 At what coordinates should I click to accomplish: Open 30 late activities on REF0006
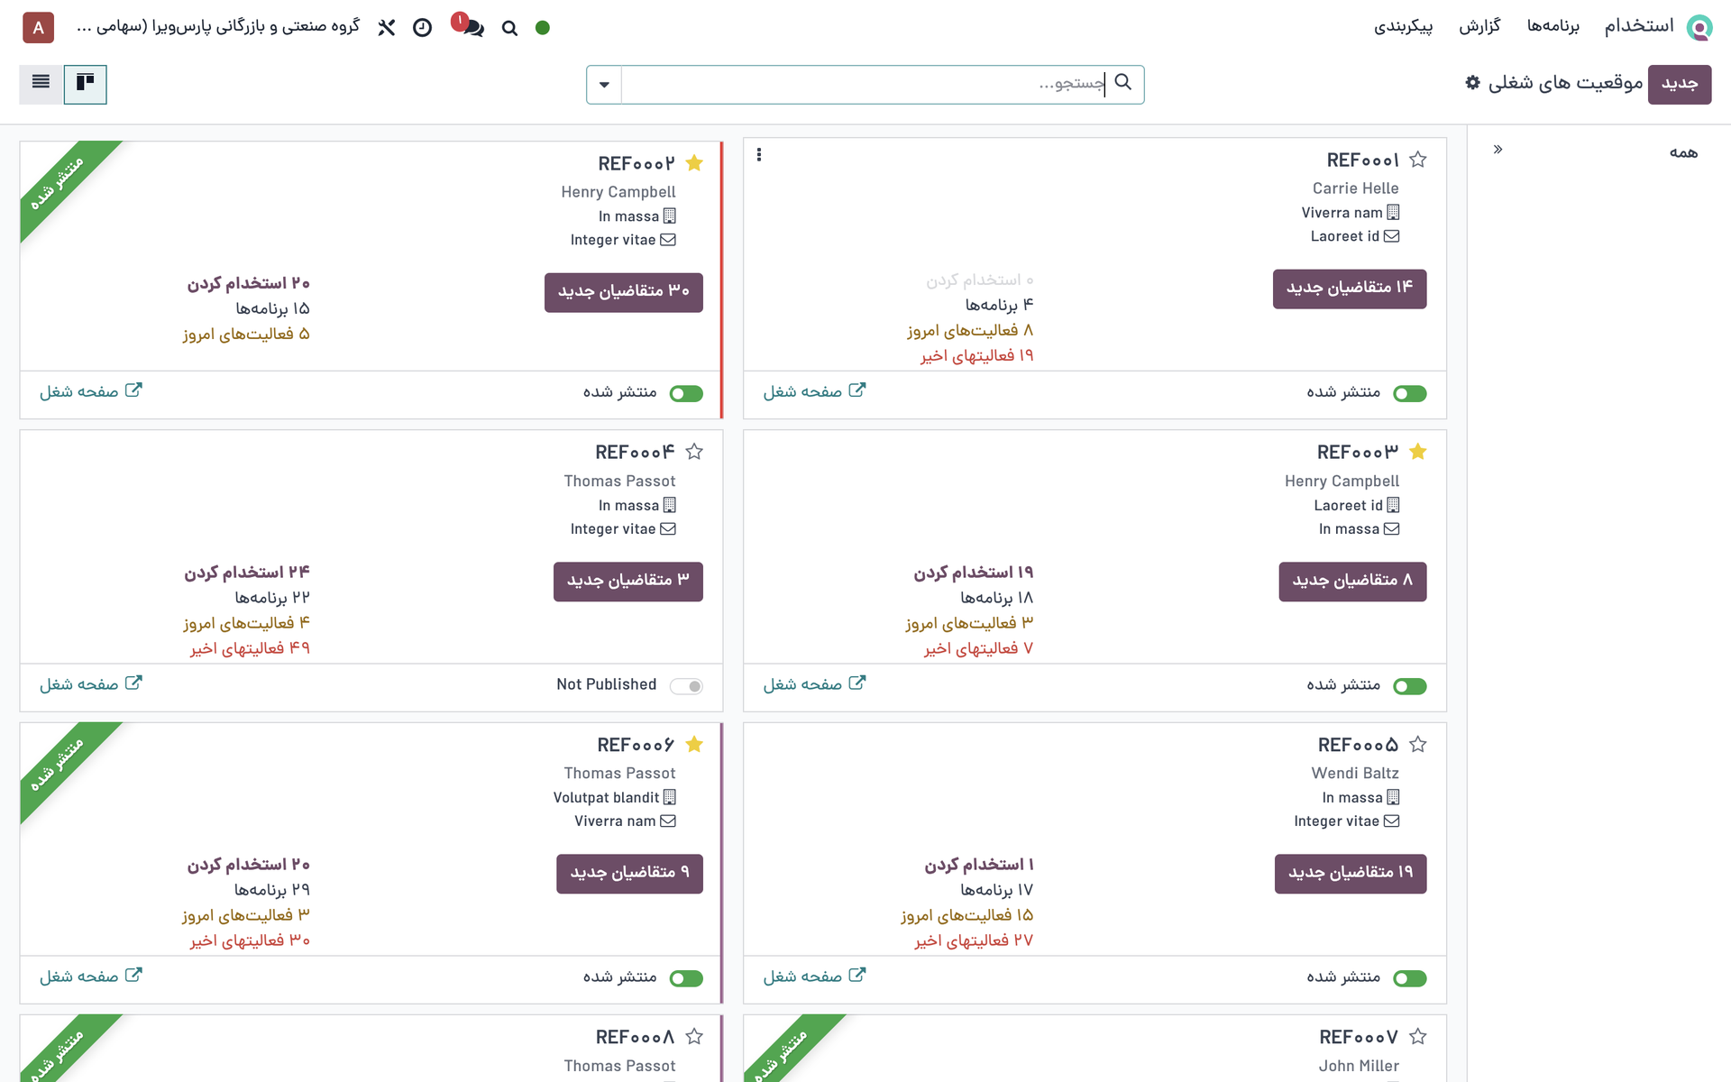click(x=250, y=940)
